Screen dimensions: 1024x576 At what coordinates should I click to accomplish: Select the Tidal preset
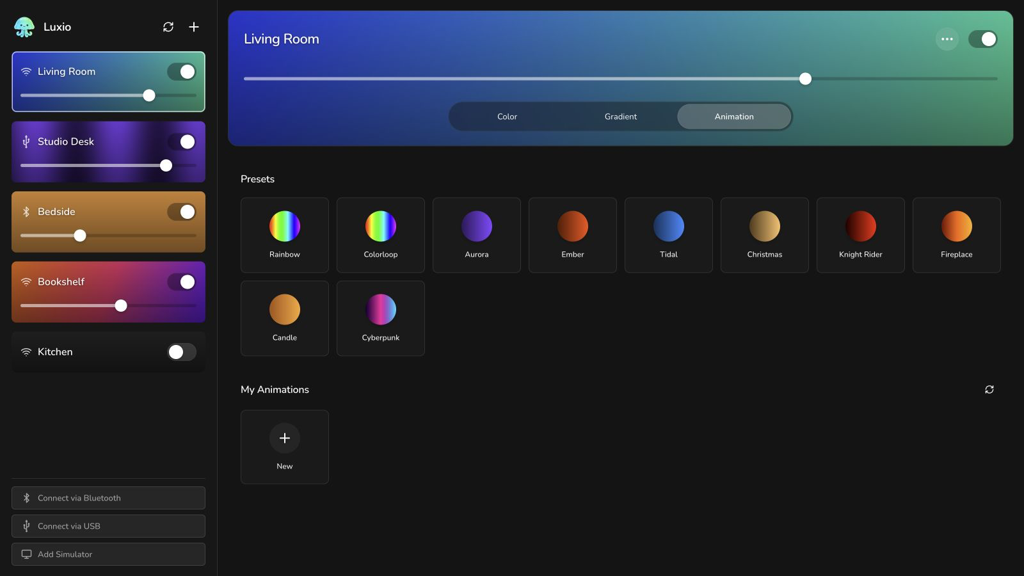click(x=669, y=235)
